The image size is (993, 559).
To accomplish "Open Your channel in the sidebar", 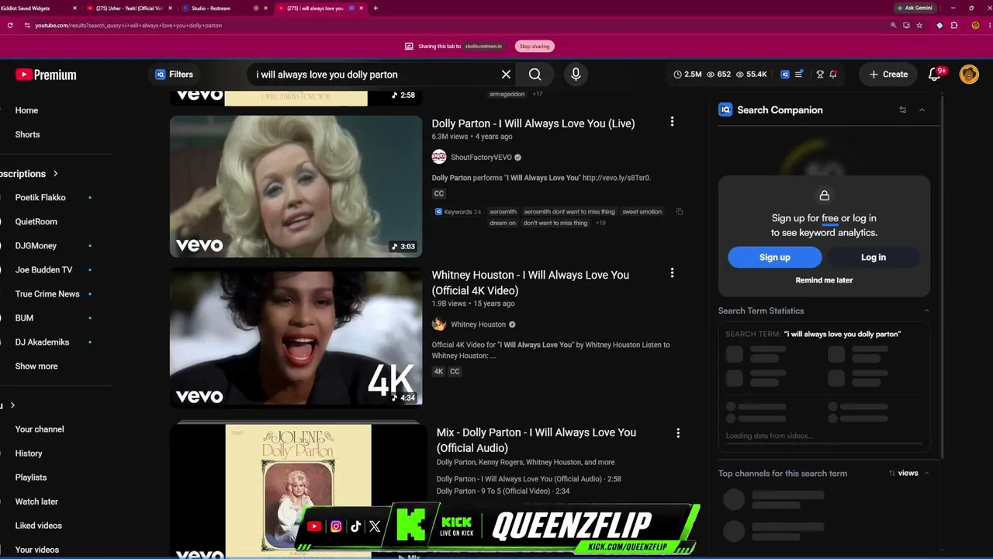I will [40, 429].
